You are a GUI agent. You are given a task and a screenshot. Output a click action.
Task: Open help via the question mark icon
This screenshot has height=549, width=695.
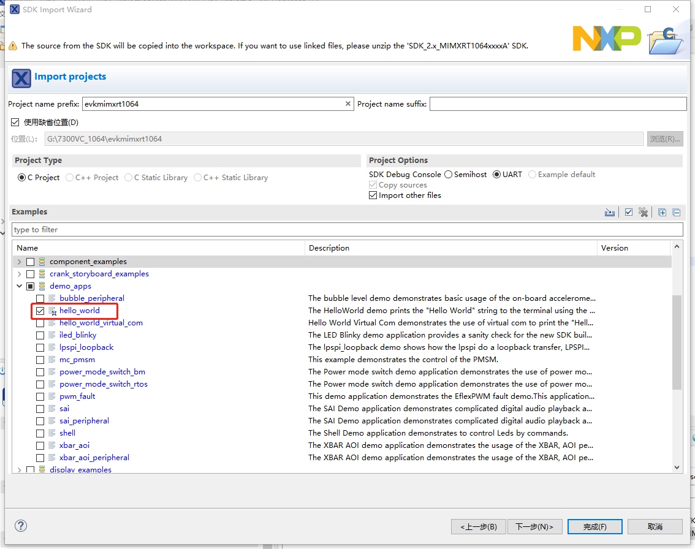20,526
